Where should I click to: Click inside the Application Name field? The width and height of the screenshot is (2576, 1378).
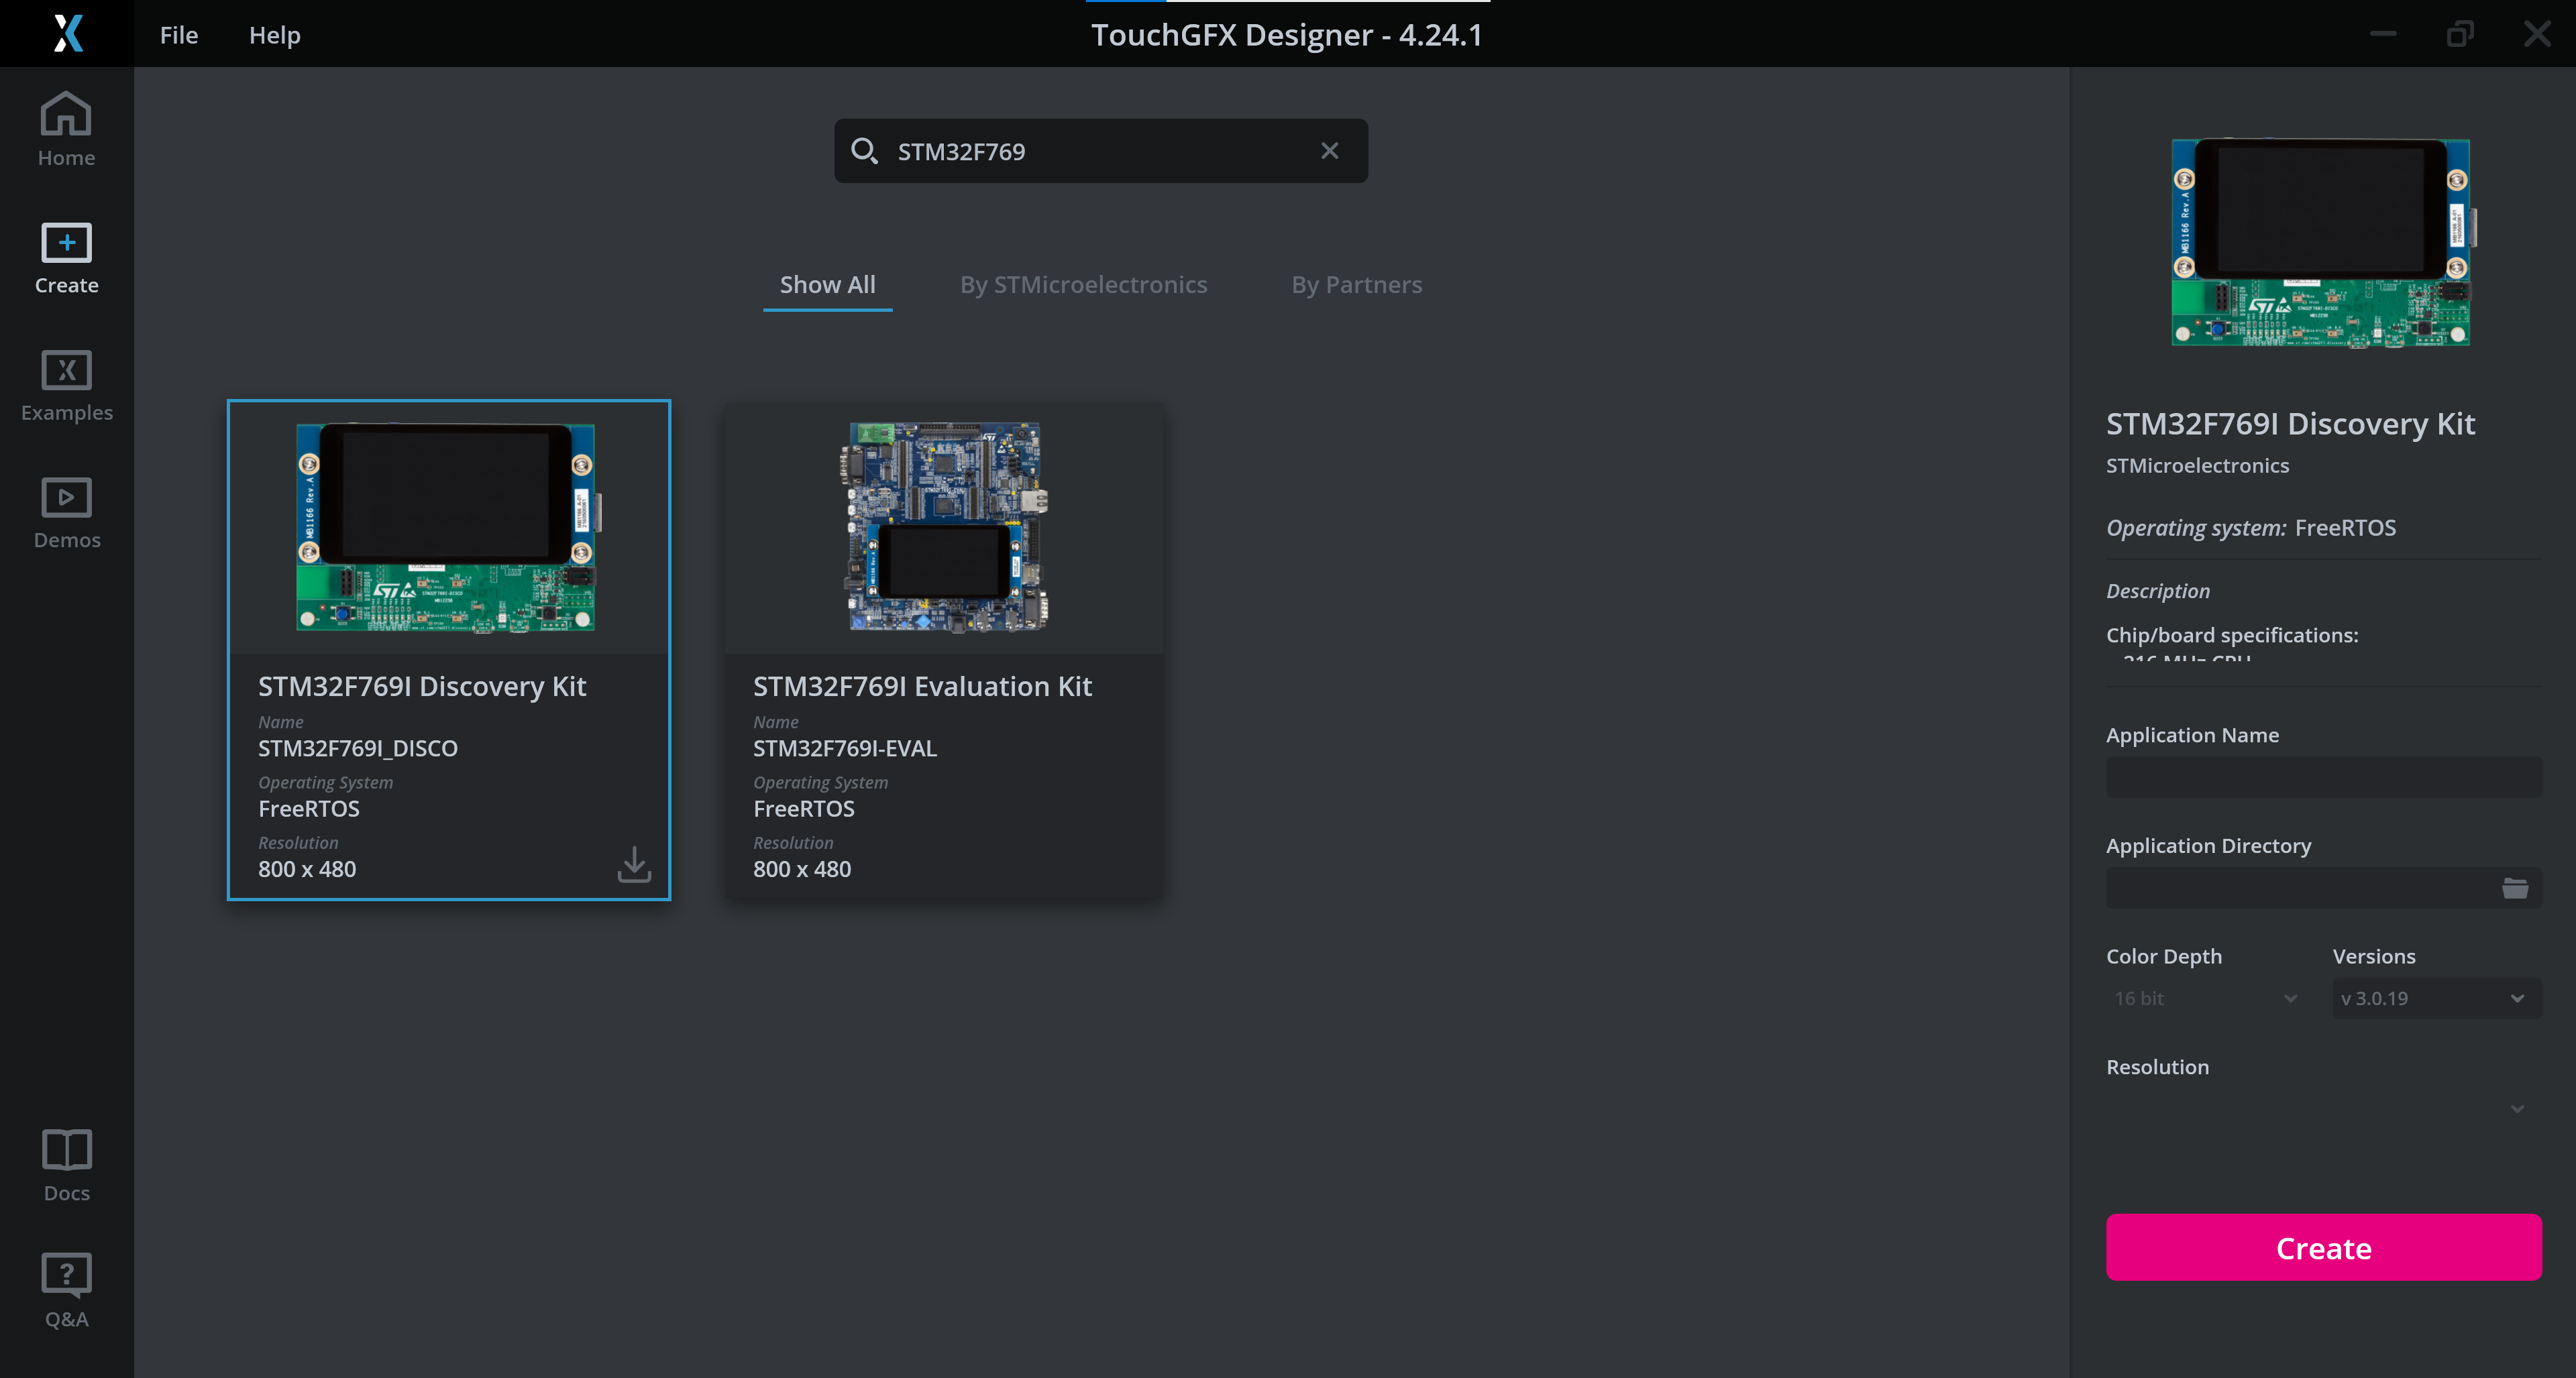[2322, 777]
